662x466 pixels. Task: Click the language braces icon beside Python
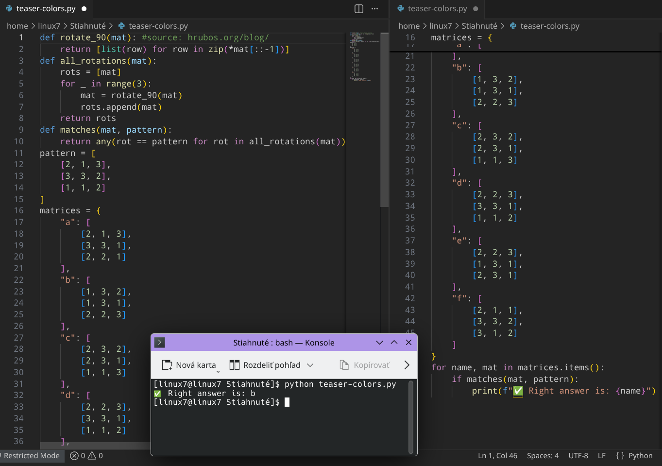coord(620,456)
